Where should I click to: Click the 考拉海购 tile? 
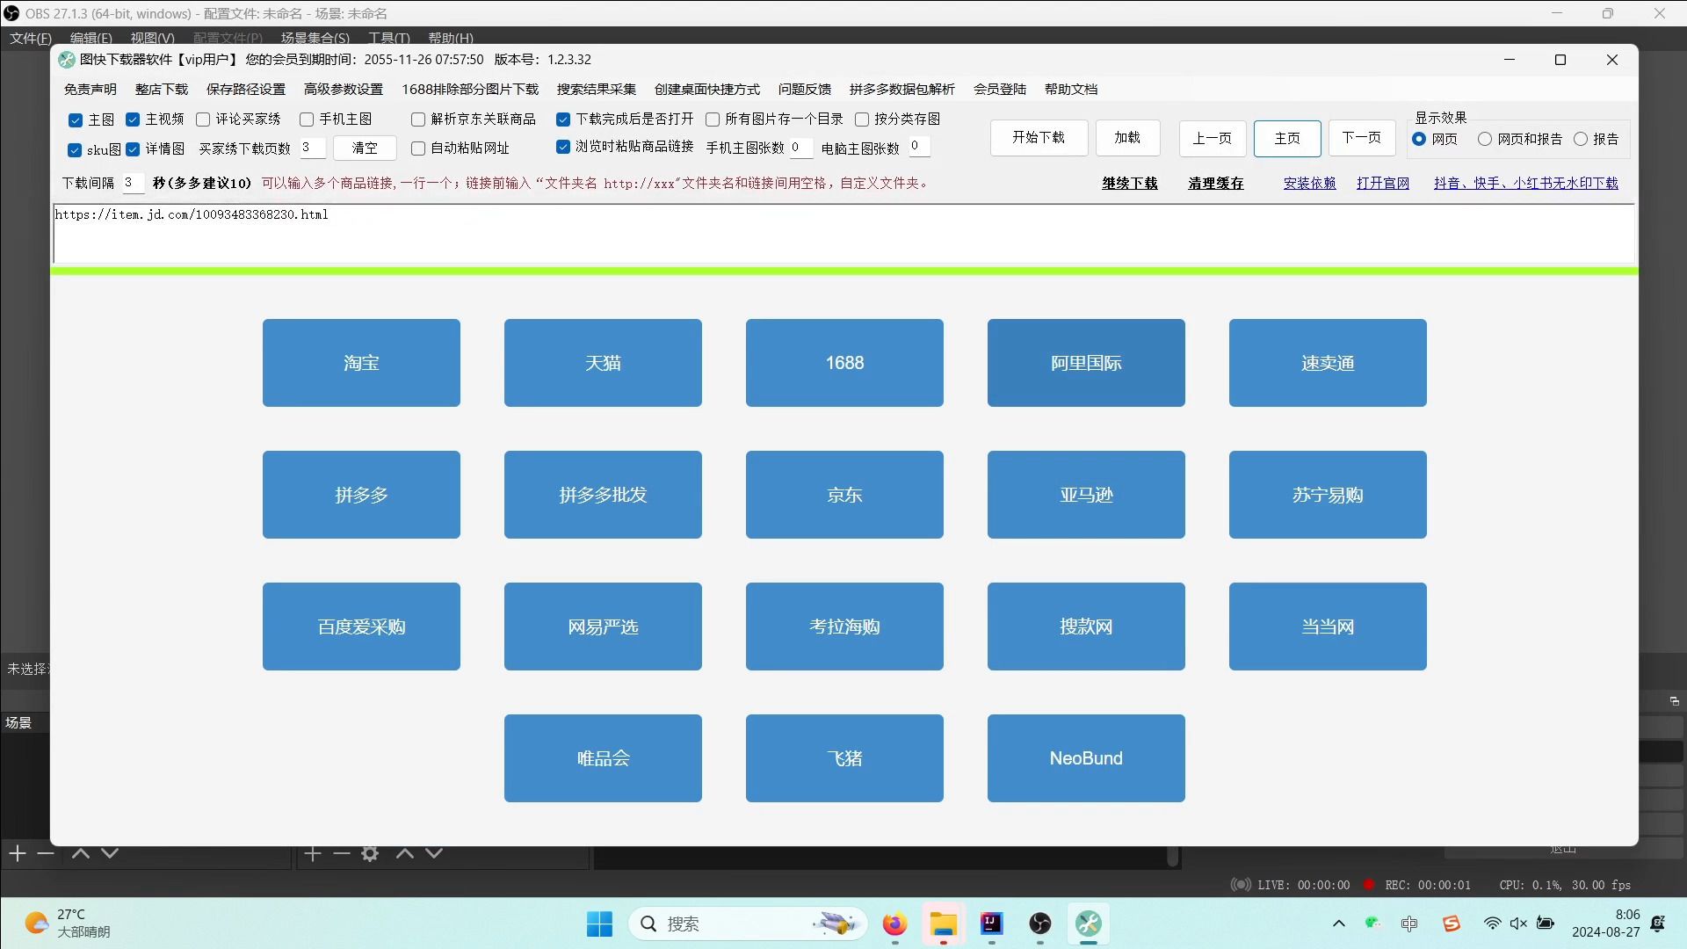pos(844,627)
